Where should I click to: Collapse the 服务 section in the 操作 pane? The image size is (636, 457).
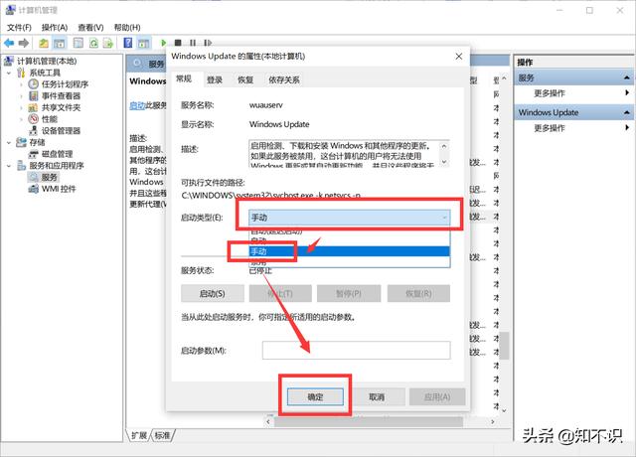(627, 77)
